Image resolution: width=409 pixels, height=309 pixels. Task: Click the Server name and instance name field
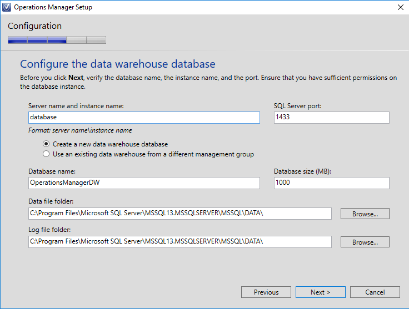pos(144,118)
